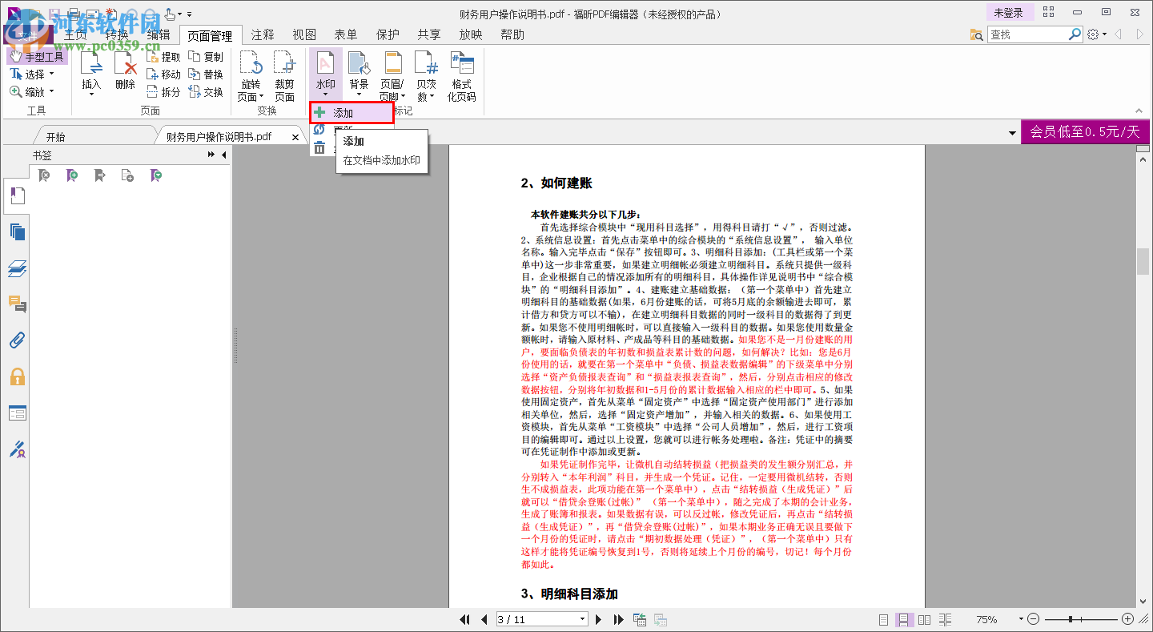Click the bookmark expand options icon
Viewport: 1153px width, 632px height.
tap(156, 175)
